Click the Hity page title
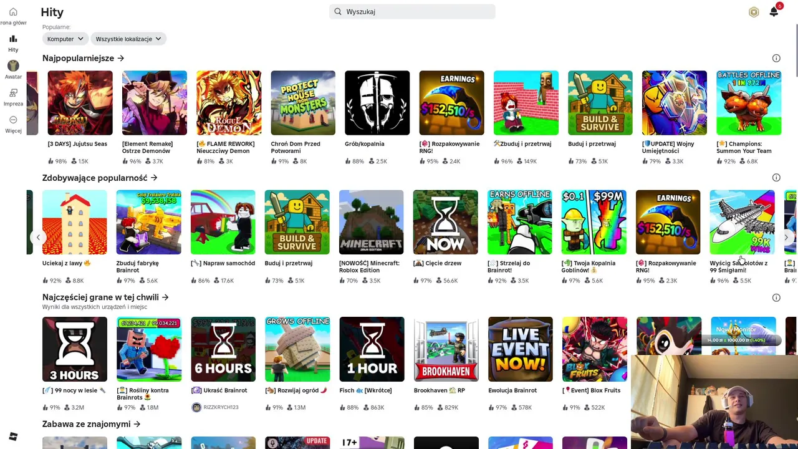 tap(52, 12)
